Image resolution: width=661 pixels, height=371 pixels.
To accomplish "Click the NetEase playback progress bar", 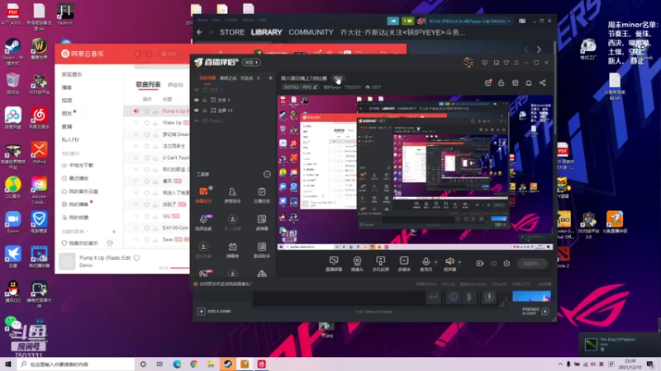I will coord(179,268).
